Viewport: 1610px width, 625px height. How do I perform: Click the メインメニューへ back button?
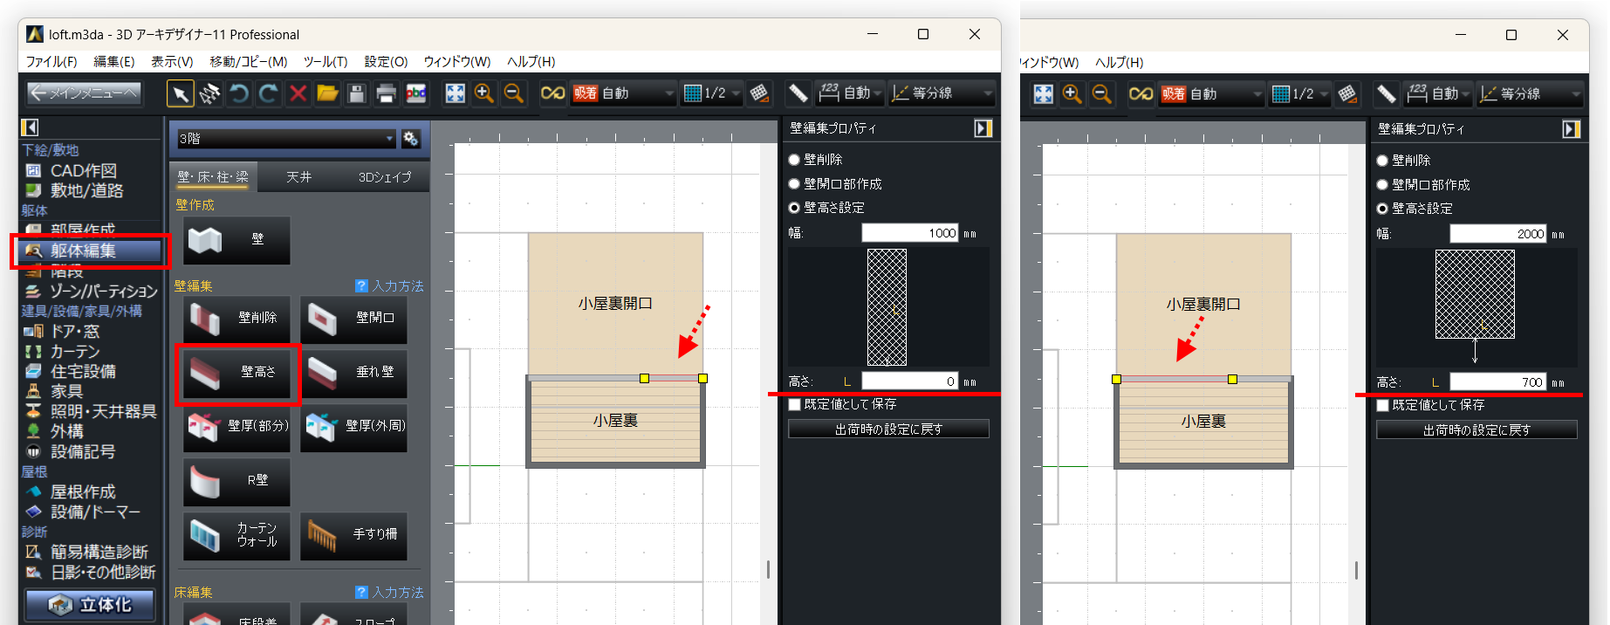coord(84,93)
